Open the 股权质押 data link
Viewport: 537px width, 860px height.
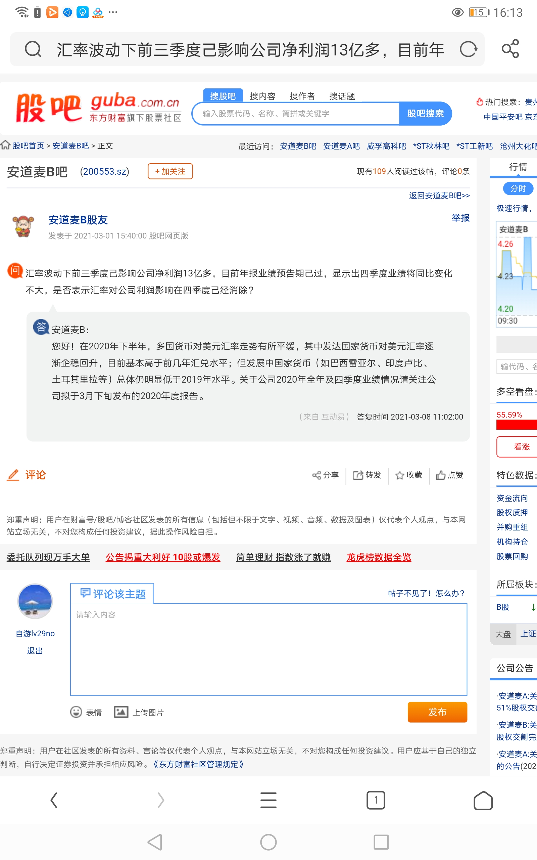pyautogui.click(x=512, y=512)
